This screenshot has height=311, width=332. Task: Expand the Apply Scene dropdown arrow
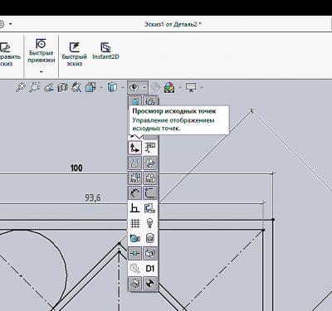[180, 88]
